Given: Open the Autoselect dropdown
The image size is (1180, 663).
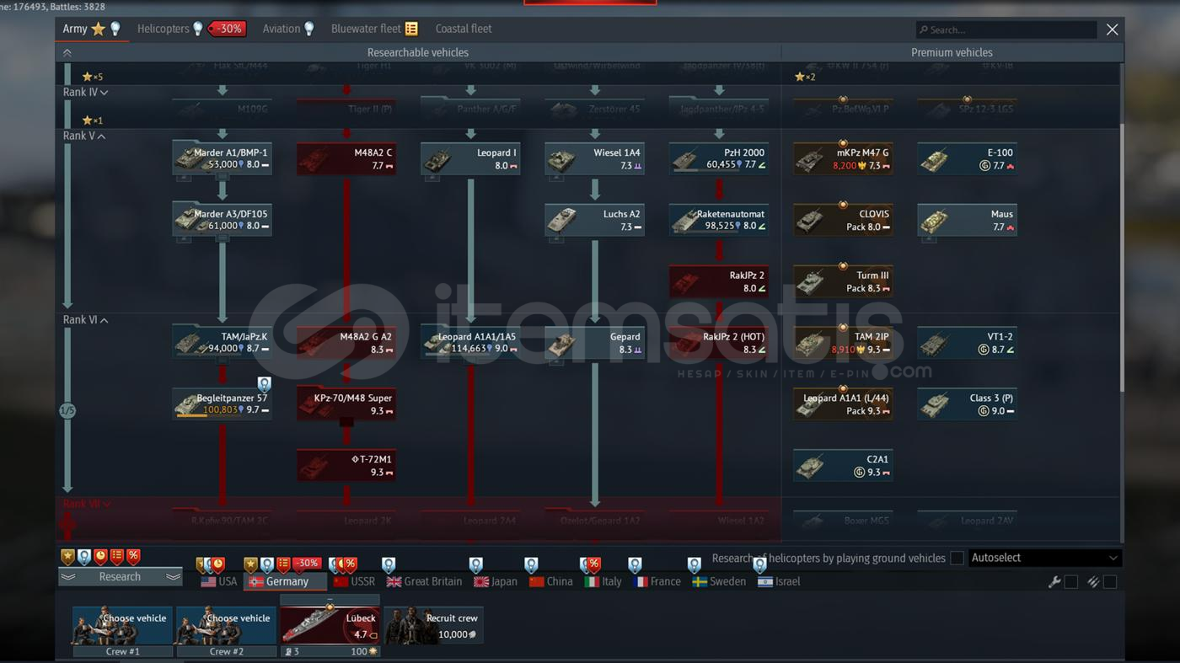Looking at the screenshot, I should [x=1043, y=558].
